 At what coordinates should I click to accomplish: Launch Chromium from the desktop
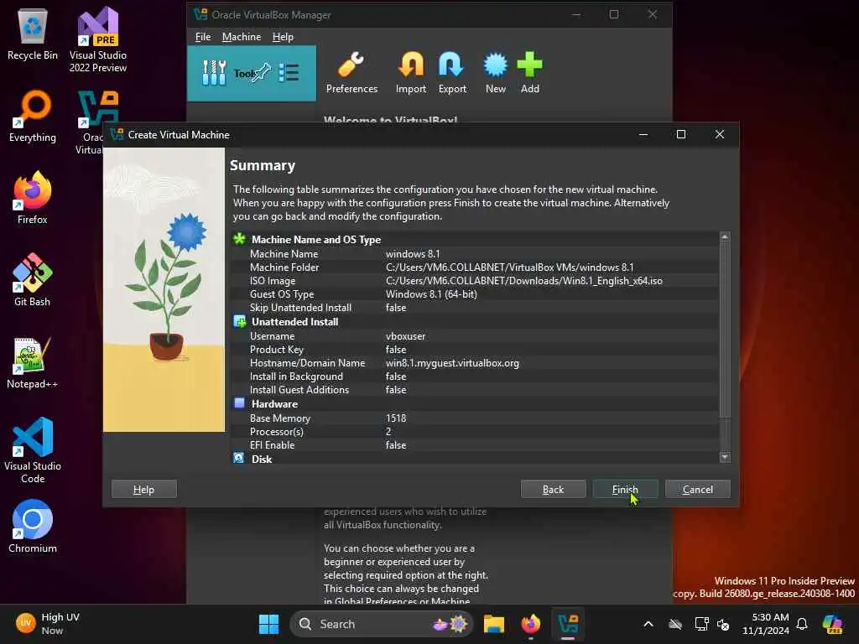pos(33,526)
